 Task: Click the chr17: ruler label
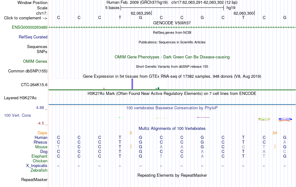pos(42,13)
